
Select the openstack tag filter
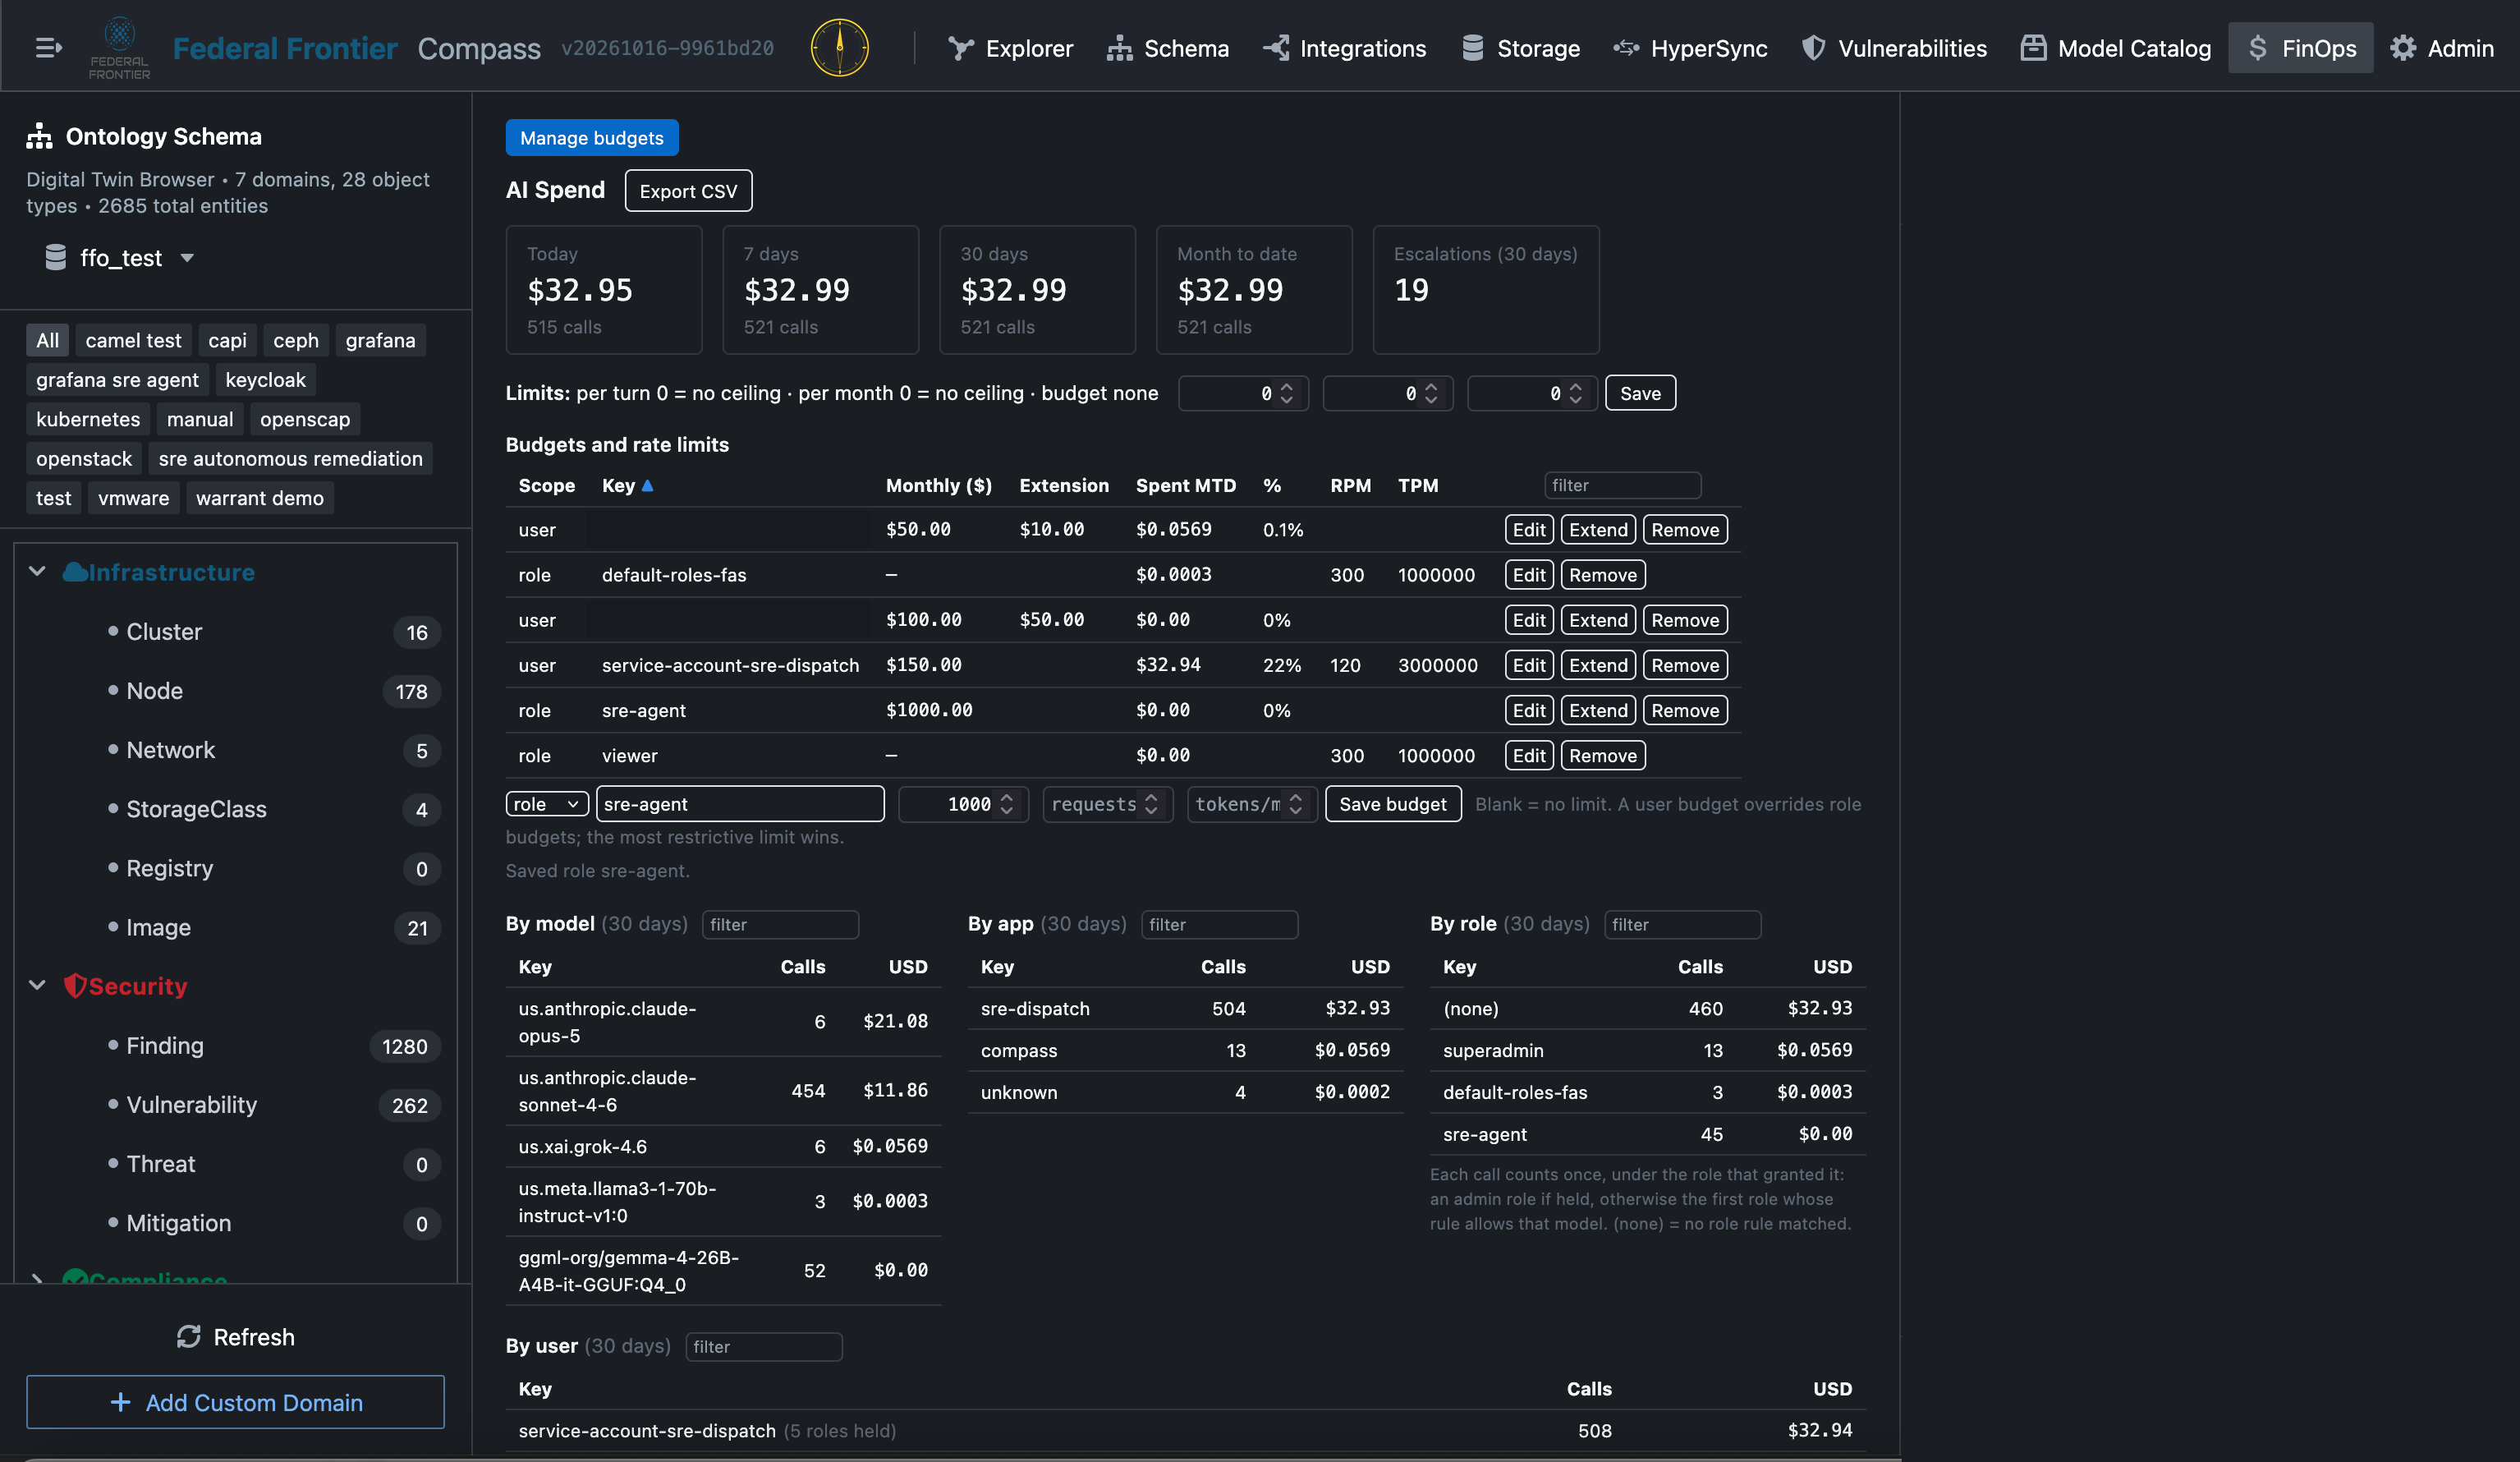pyautogui.click(x=84, y=458)
